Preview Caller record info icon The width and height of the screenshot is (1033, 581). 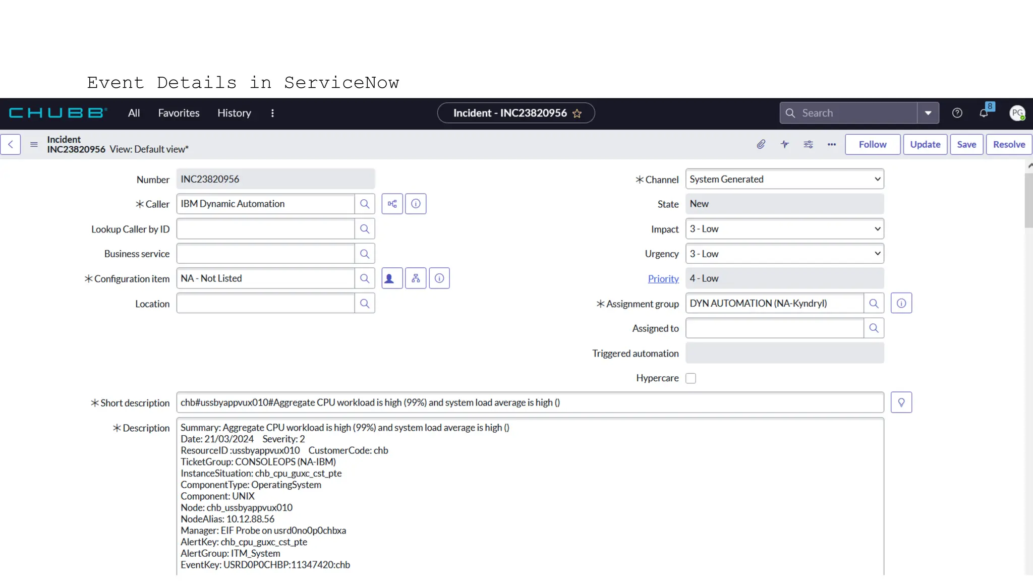tap(416, 204)
